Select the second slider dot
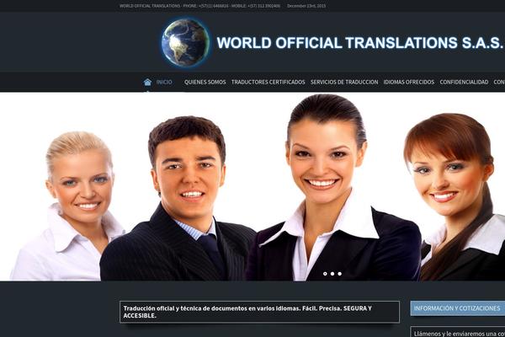Viewport: 505px width, 337px height. pyautogui.click(x=332, y=274)
